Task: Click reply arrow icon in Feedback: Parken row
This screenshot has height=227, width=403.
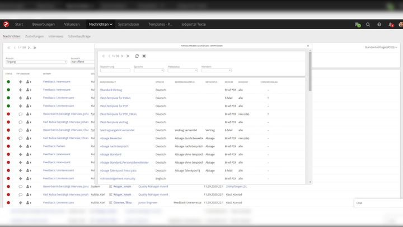Action: pos(21,146)
